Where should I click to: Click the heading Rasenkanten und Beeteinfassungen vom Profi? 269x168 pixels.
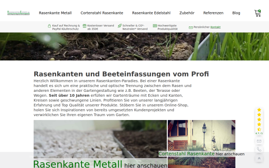tap(121, 74)
